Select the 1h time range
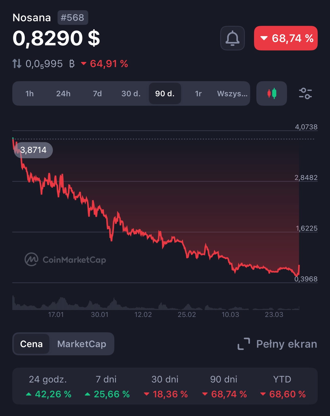Screen dimensions: 330x416 coord(29,94)
